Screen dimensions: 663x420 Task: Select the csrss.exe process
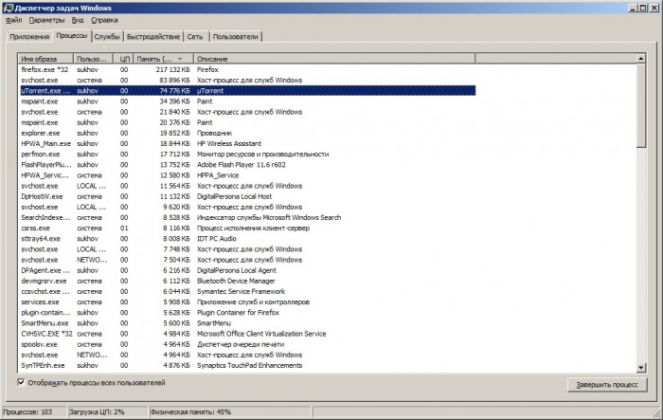pos(247,228)
